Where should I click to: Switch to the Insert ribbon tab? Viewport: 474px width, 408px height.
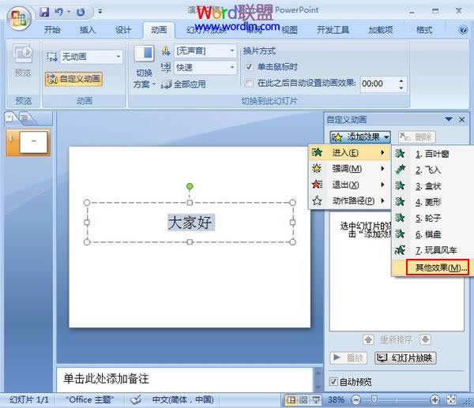pyautogui.click(x=88, y=30)
